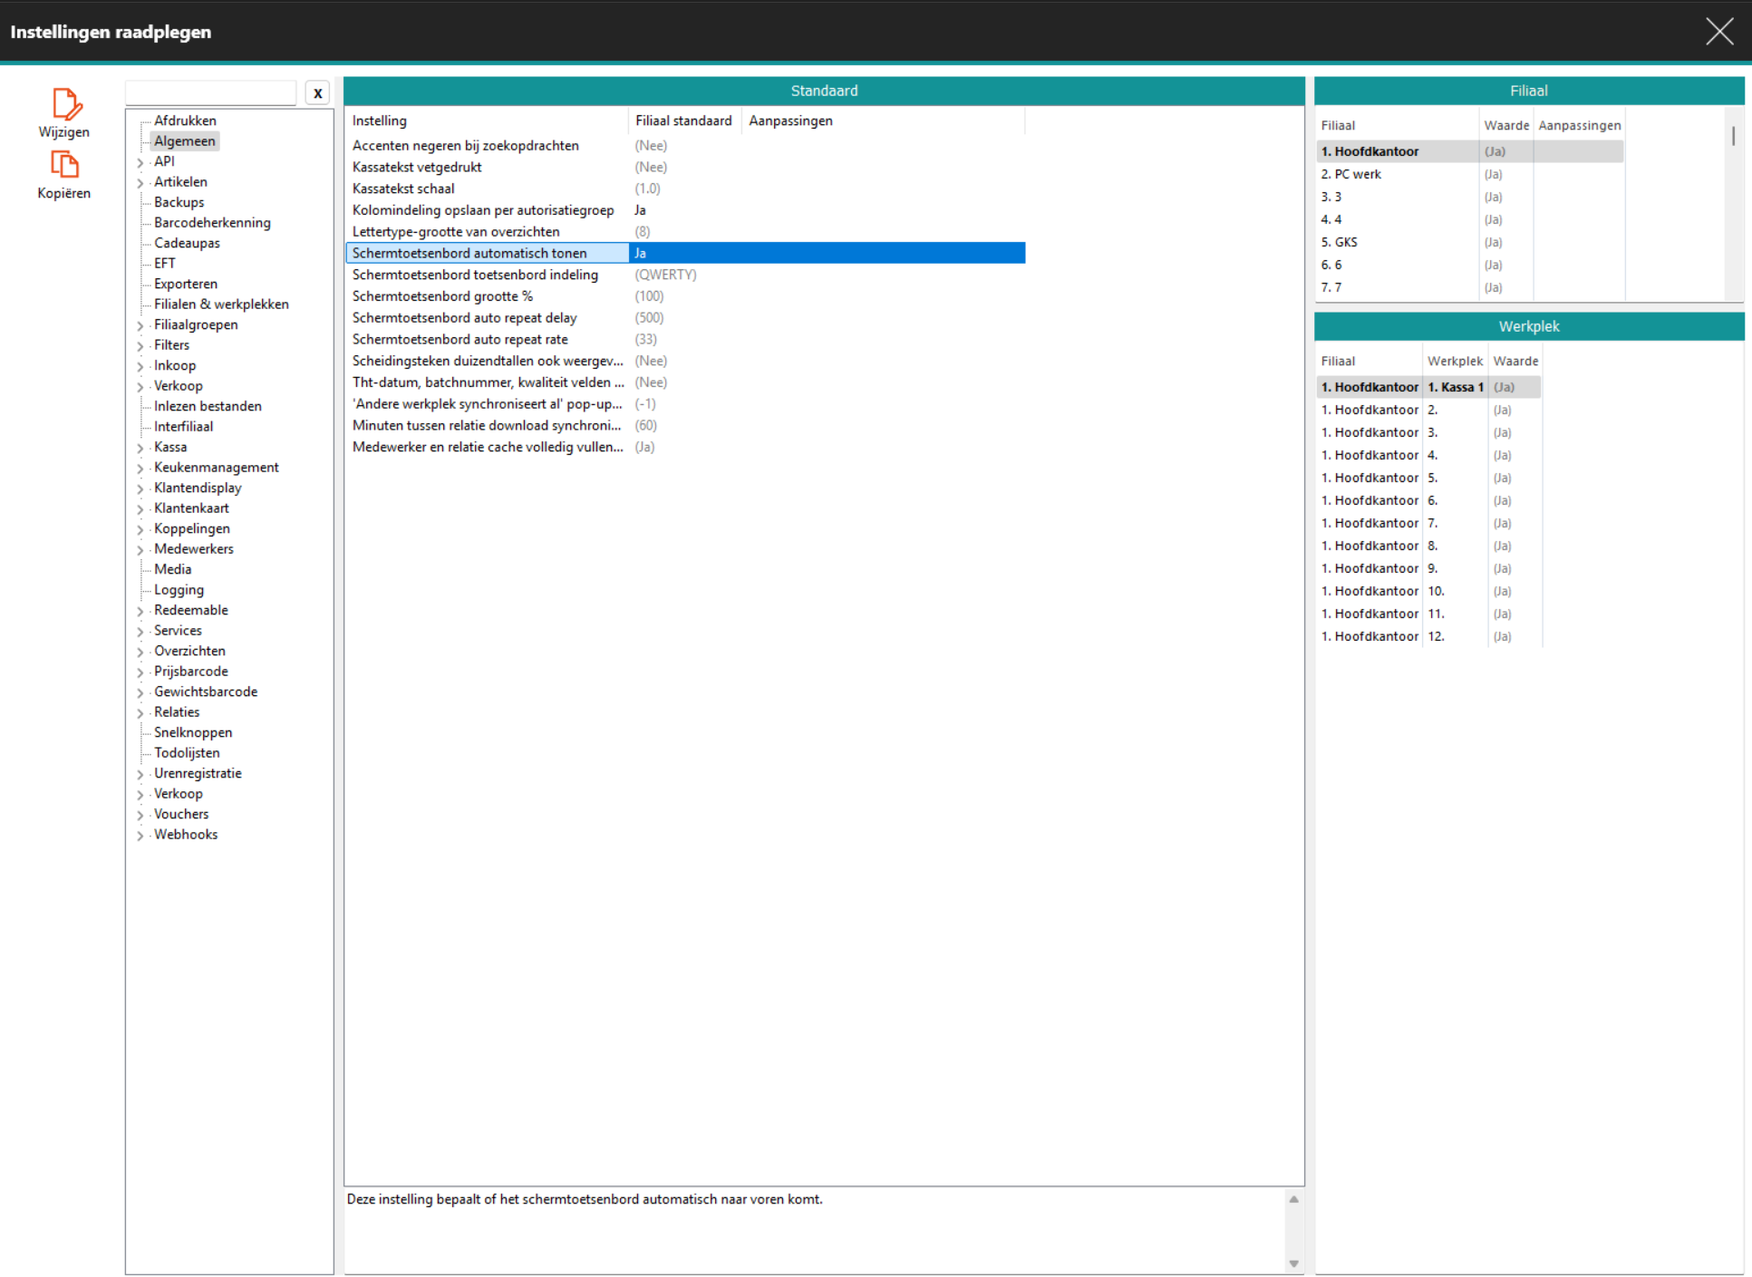Click the Filiaal standaard column header
Viewport: 1752px width, 1277px height.
click(x=683, y=121)
